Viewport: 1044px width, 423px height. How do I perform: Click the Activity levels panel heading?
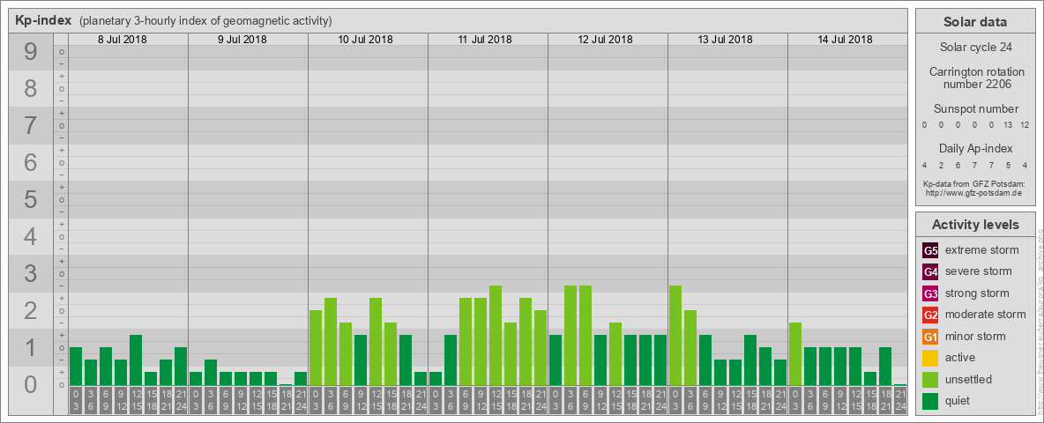click(975, 225)
